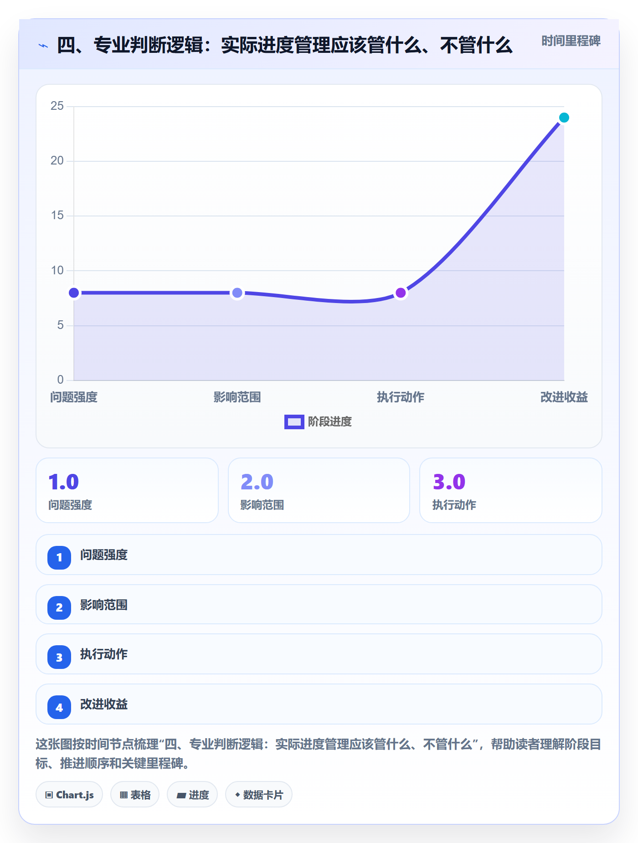
Task: Click the 10 value on the vertical axis
Action: 57,271
